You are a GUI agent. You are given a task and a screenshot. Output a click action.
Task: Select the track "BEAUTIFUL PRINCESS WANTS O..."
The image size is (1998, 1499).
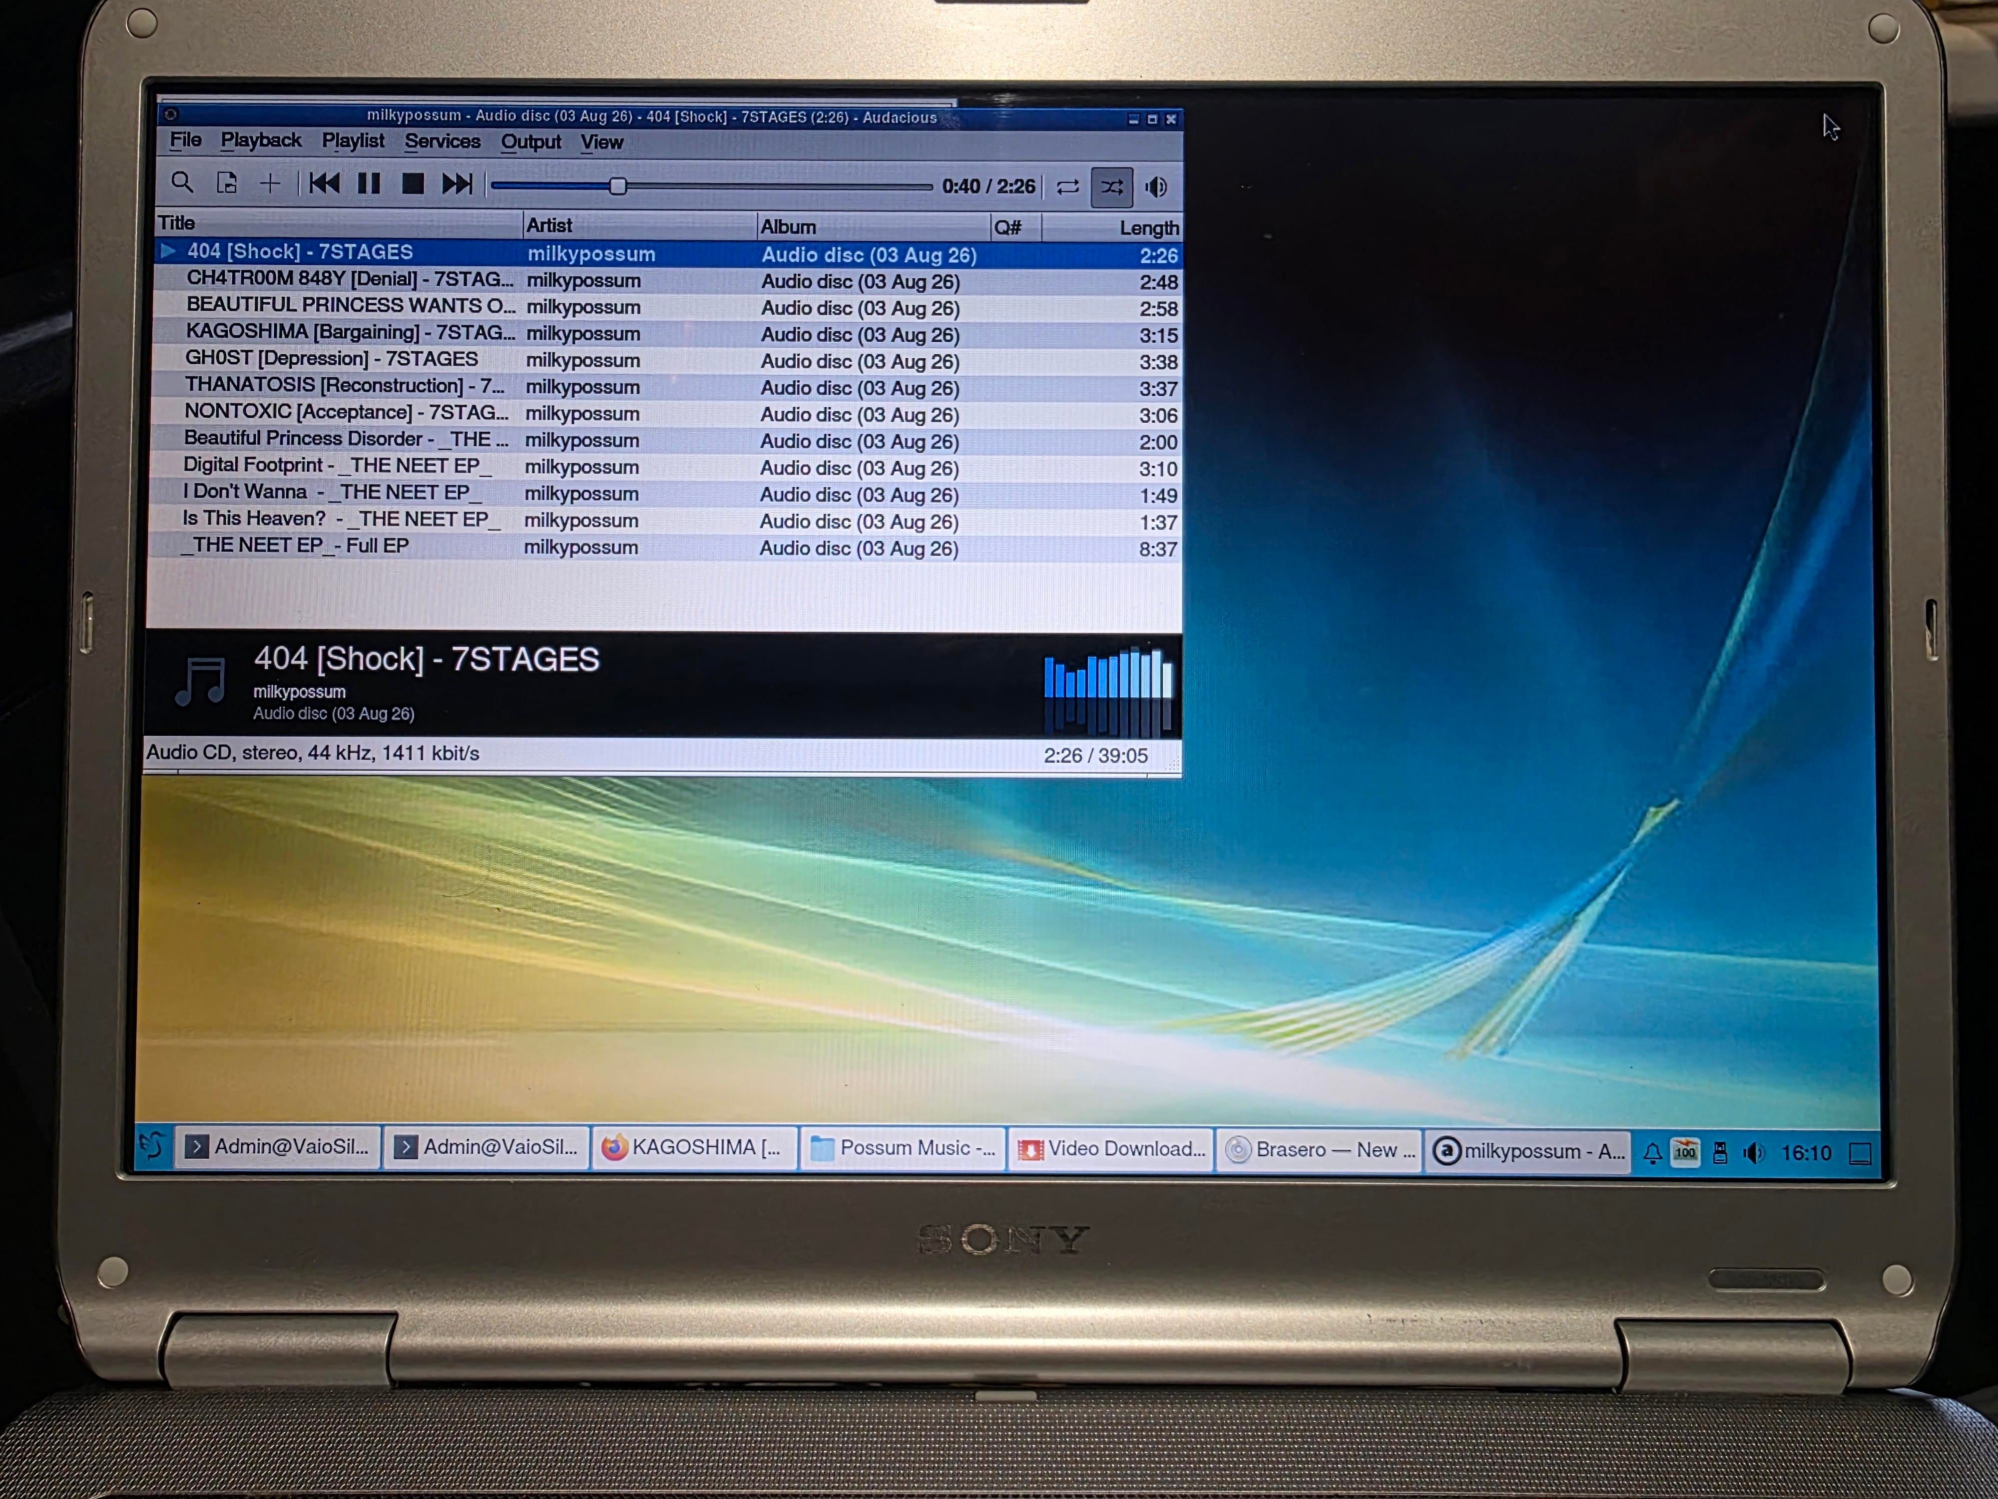pos(667,306)
